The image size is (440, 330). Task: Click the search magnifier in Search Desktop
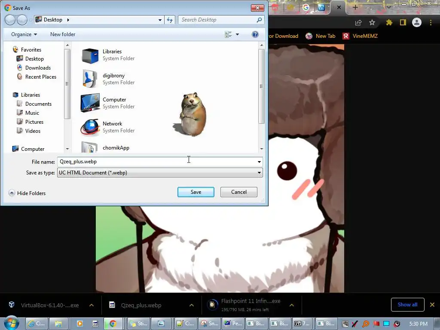259,20
